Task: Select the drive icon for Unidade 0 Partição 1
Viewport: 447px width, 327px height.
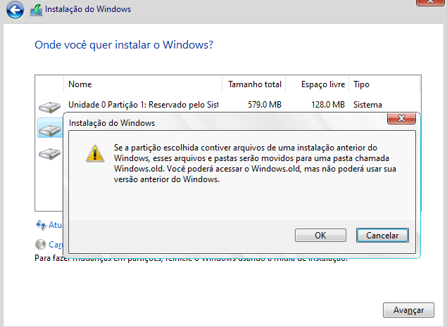Action: click(49, 107)
